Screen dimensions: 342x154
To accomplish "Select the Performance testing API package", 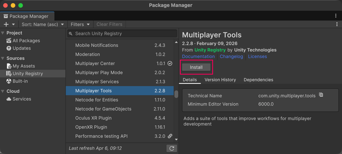I will click(120, 136).
